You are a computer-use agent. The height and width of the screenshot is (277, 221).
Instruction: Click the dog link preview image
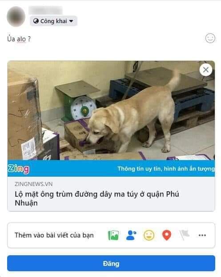pos(111,111)
